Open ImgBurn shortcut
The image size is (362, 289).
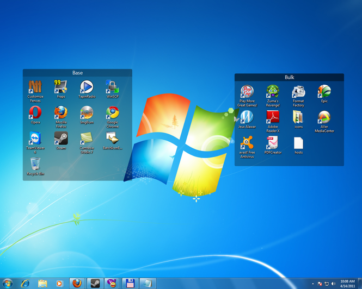tap(87, 115)
